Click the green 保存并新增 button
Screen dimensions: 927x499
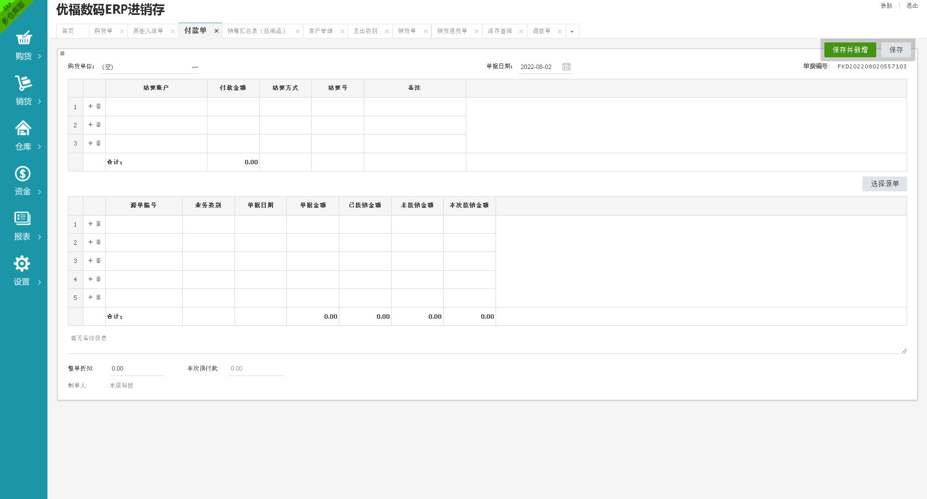(850, 50)
